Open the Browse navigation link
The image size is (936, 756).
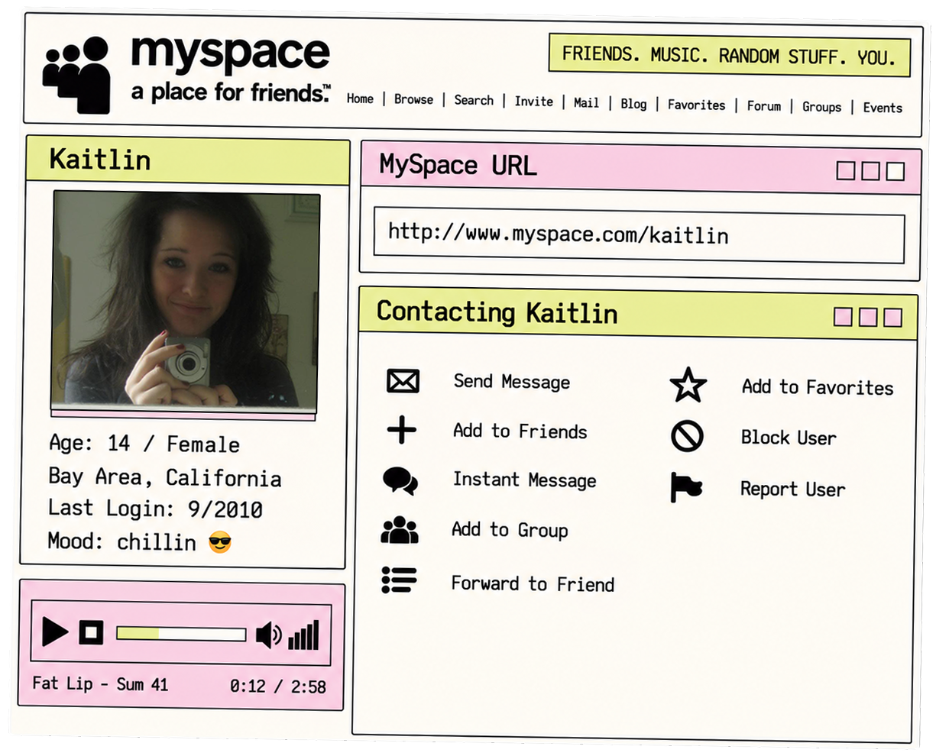tap(413, 99)
